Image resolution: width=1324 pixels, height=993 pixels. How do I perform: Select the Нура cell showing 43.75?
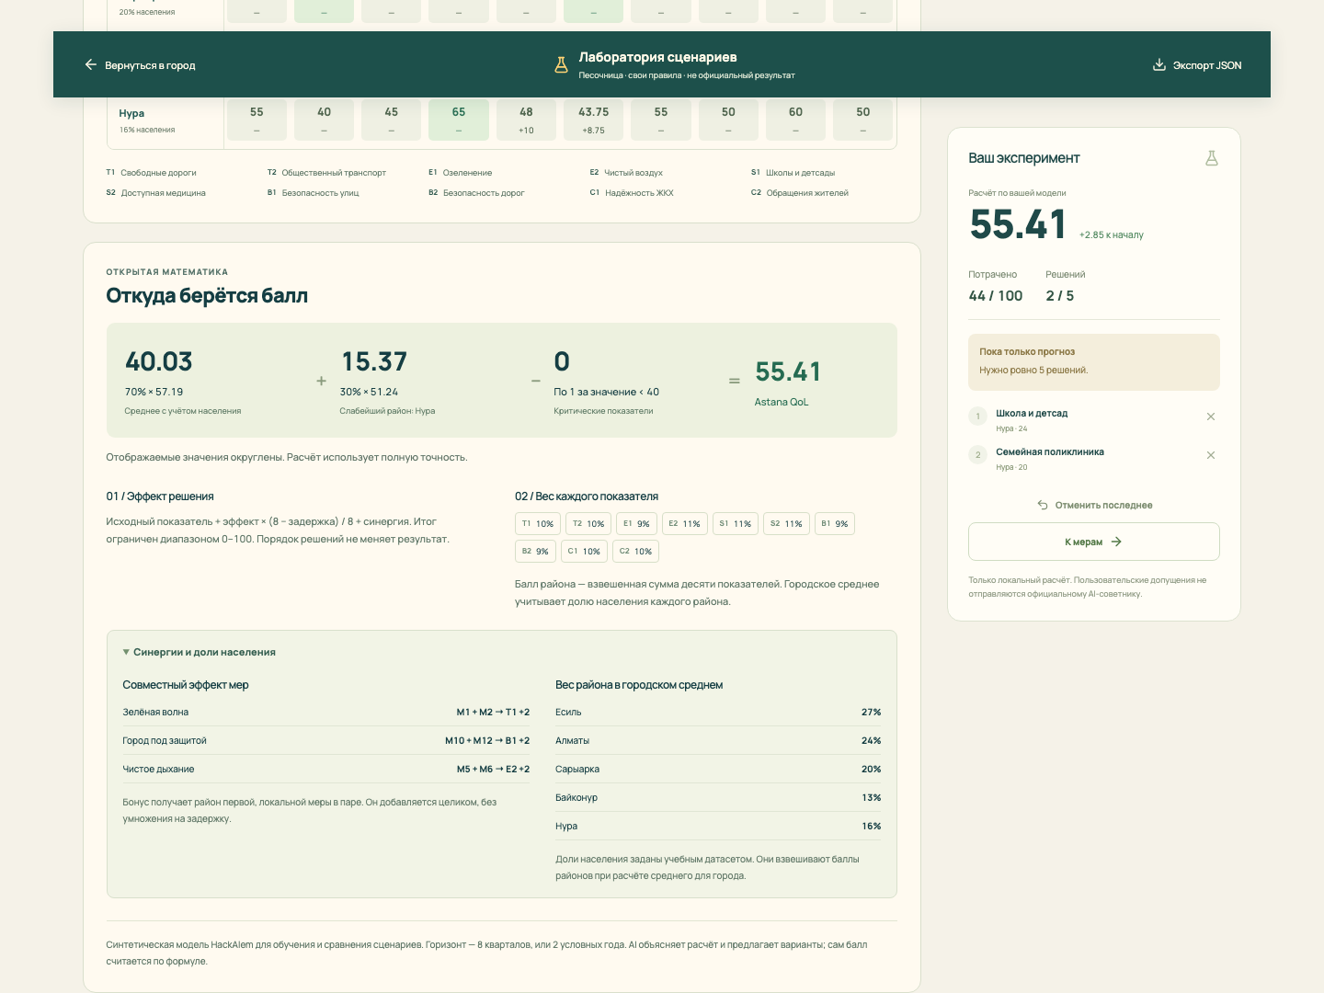point(593,120)
